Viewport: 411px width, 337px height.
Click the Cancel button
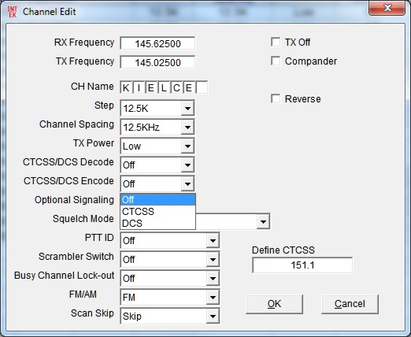[350, 304]
